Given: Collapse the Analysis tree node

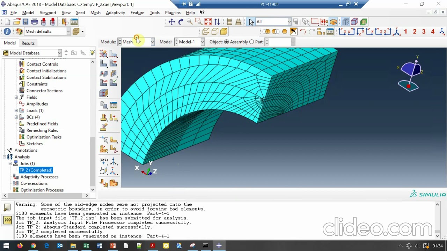Looking at the screenshot, I should tap(5, 157).
